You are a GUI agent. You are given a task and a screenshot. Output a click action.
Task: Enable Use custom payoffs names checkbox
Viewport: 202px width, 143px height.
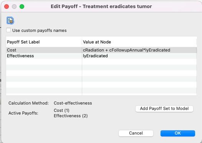[x=8, y=30]
